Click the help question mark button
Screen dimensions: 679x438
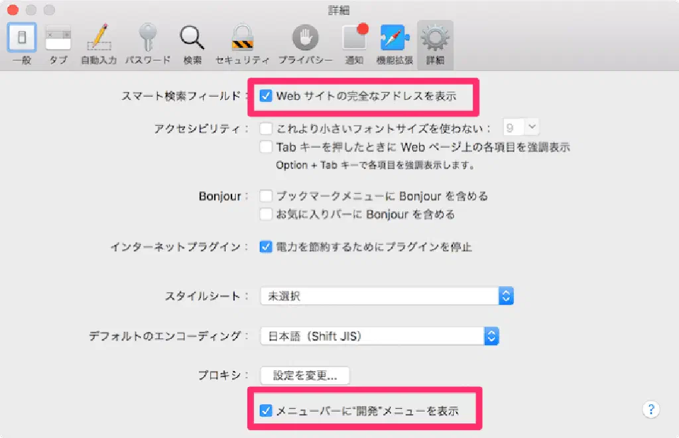point(650,409)
